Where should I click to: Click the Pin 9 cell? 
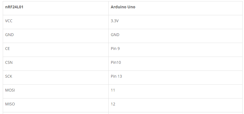pos(175,50)
